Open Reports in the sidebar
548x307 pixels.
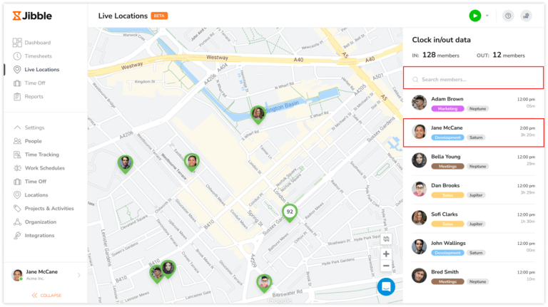34,97
